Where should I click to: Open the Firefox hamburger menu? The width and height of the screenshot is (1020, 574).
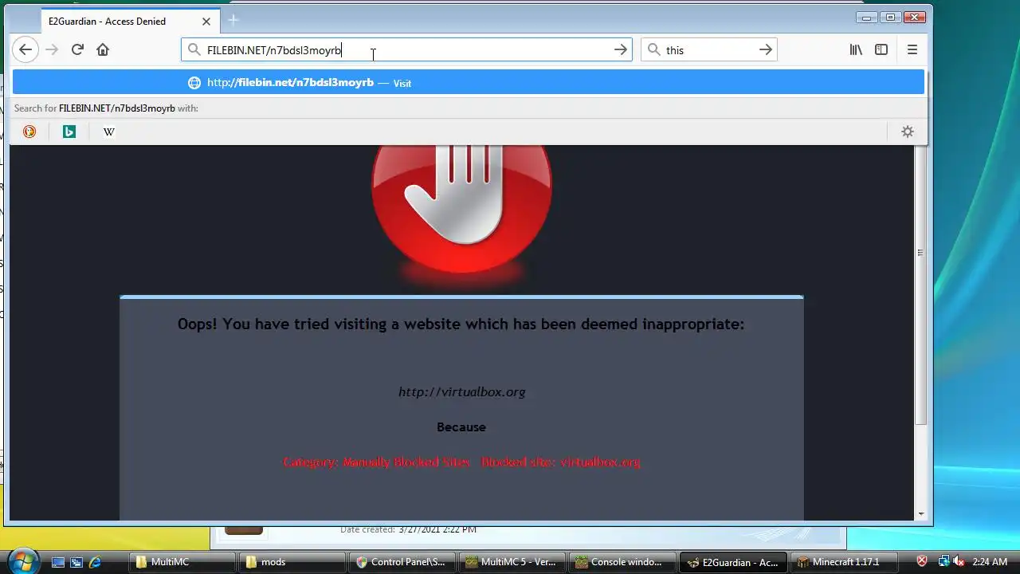[912, 49]
